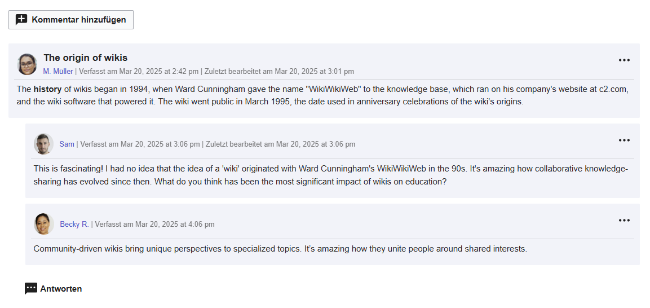Click the plus-speech-bubble icon for adding a comment

coord(21,20)
